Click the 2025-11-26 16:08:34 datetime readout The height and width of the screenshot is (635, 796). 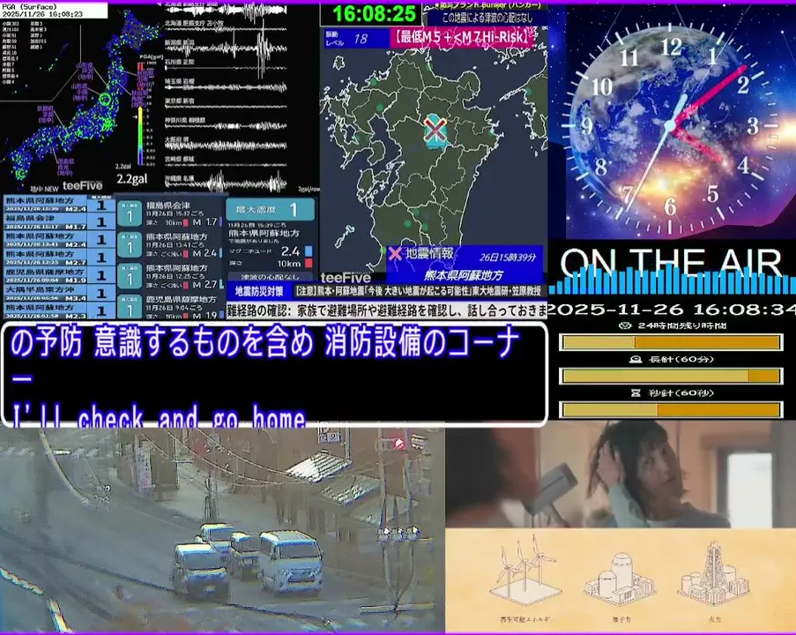[x=672, y=309]
